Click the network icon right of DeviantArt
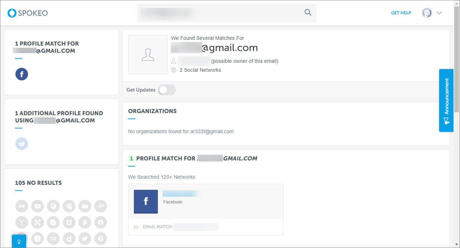This screenshot has width=460, height=248. pyautogui.click(x=100, y=222)
